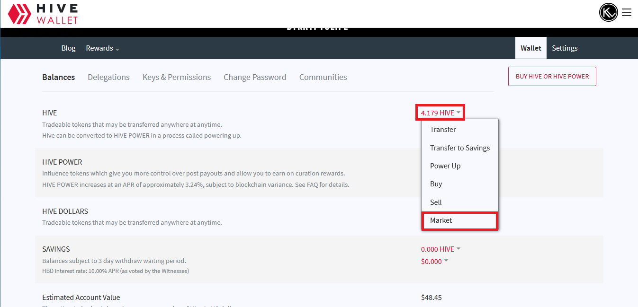Choose Buy from the dropdown menu
The height and width of the screenshot is (307, 638).
[436, 184]
